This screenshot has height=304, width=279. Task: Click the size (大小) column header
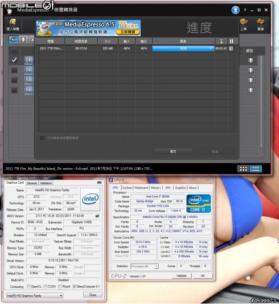pos(108,41)
